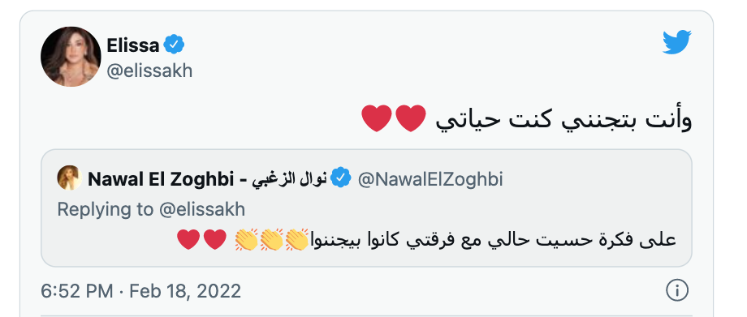Screen dimensions: 747x317
Task: Click the Nawal El Zoghbi display name
Action: [x=161, y=179]
